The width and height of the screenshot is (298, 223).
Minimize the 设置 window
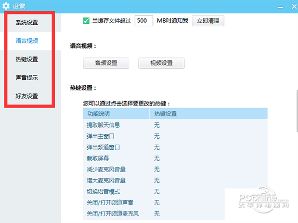280,7
